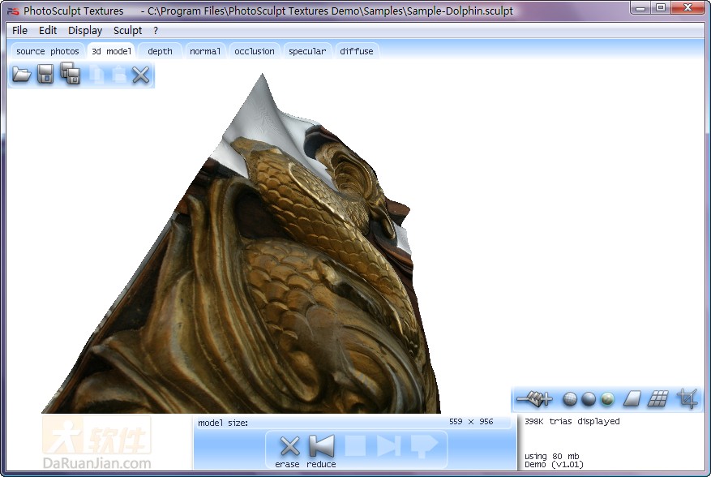The height and width of the screenshot is (477, 711).
Task: Click the 'Demo (v1.01)' version text
Action: [x=554, y=464]
